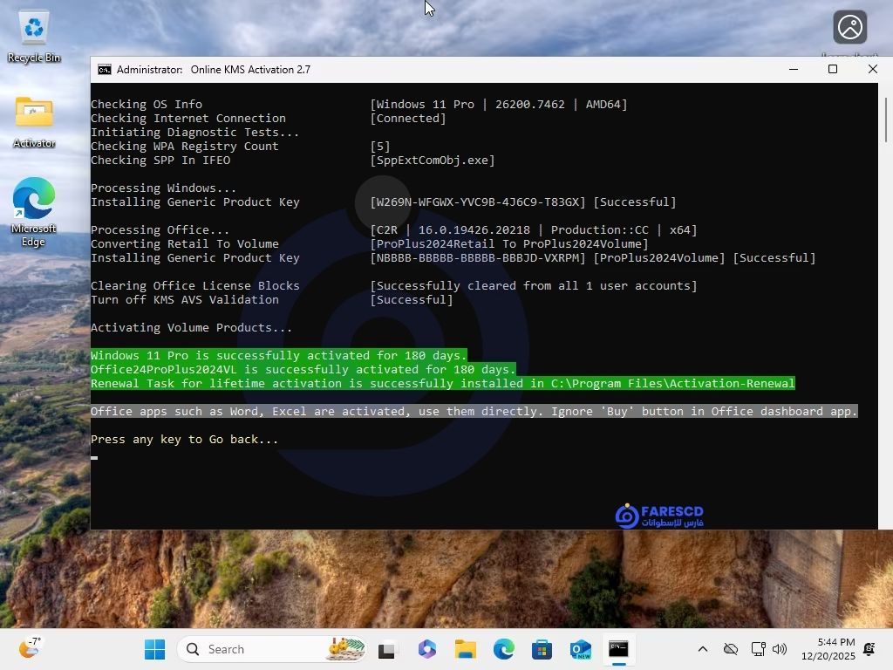Open Microsoft Edge from the taskbar
The width and height of the screenshot is (893, 670).
click(504, 650)
